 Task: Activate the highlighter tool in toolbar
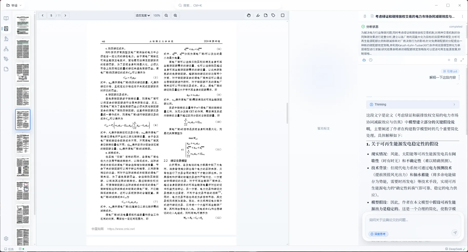tap(258, 15)
